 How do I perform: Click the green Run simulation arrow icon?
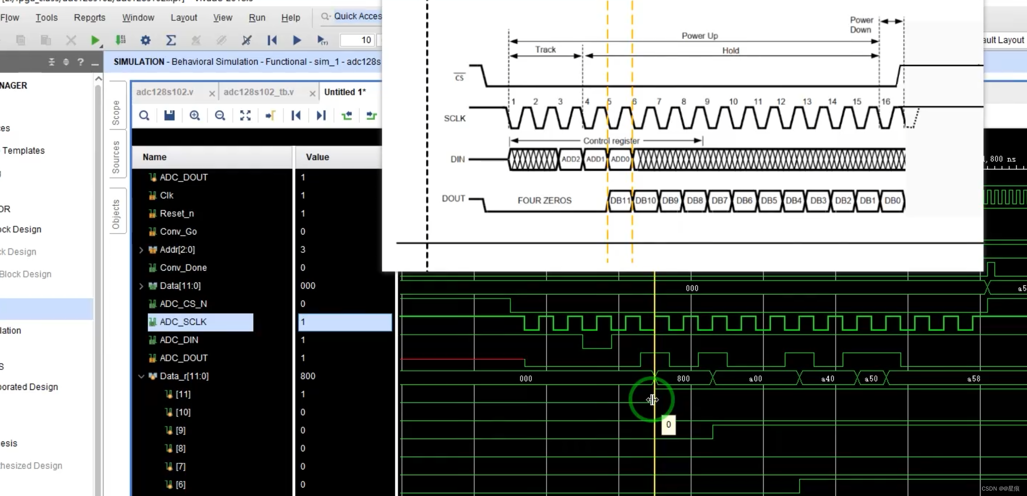[95, 40]
